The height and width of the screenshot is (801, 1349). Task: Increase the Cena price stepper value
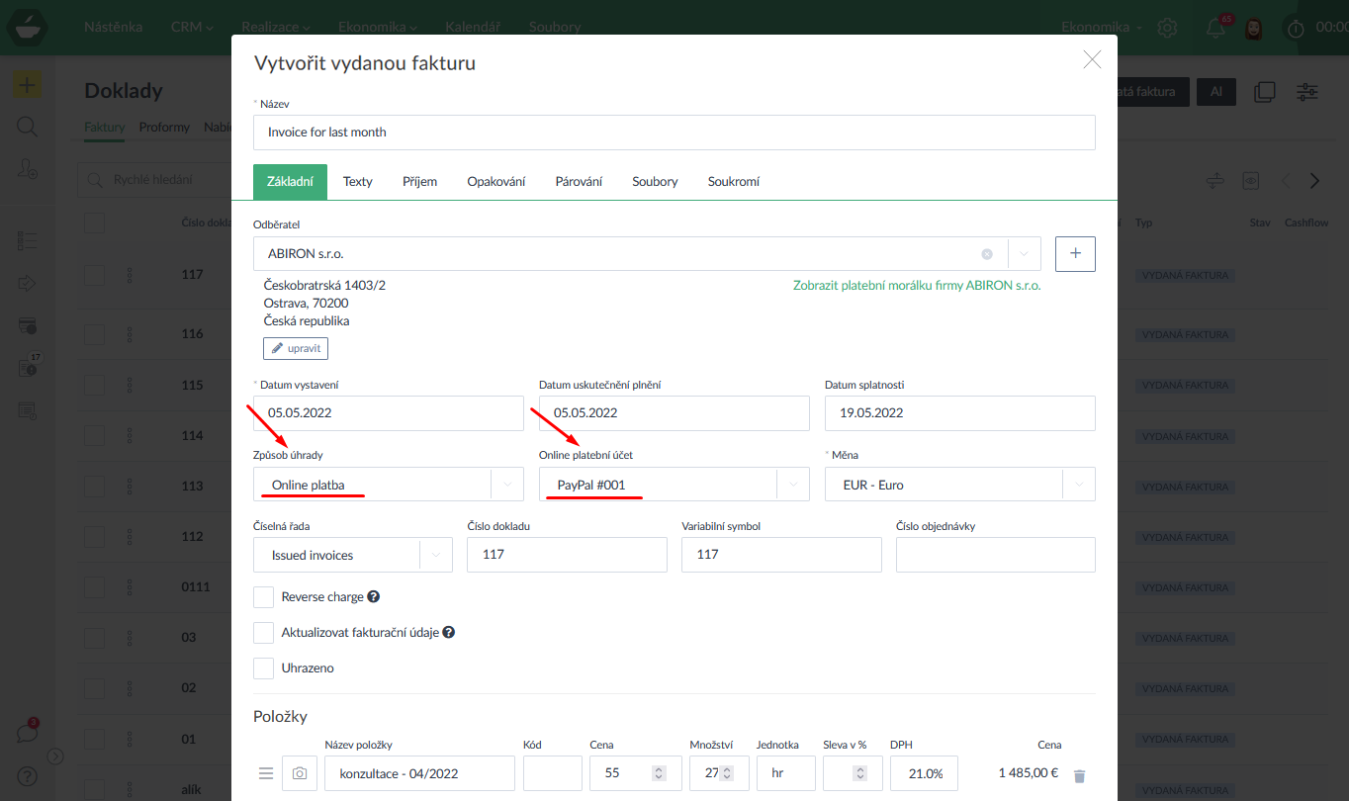(x=661, y=769)
